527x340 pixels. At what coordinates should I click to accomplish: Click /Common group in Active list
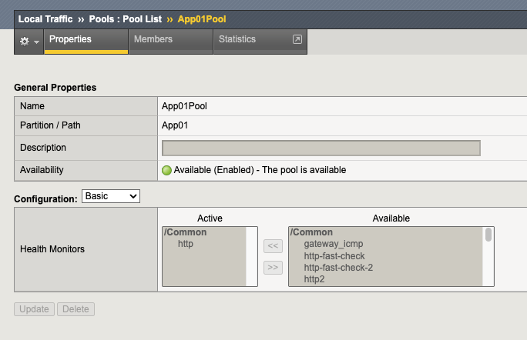pyautogui.click(x=185, y=232)
